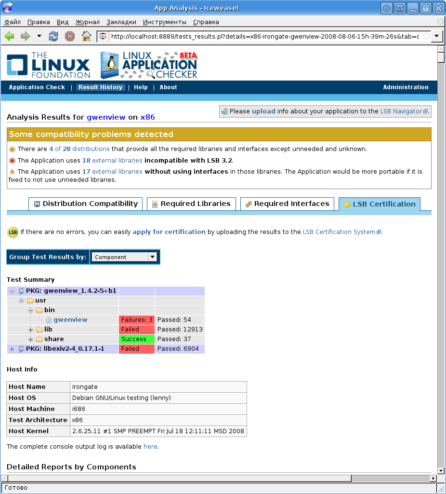This screenshot has width=446, height=494.
Task: Click the red Failed cell for lib
Action: pyautogui.click(x=137, y=329)
